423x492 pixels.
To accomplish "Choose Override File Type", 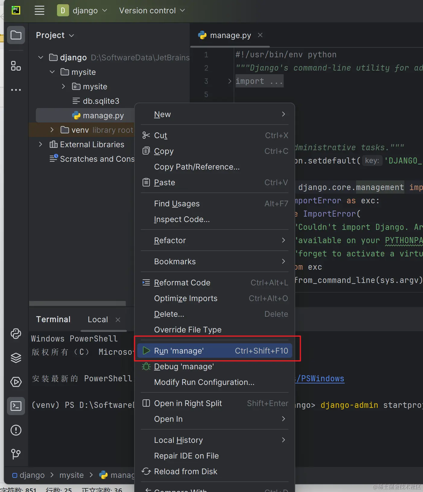I will [x=215, y=330].
